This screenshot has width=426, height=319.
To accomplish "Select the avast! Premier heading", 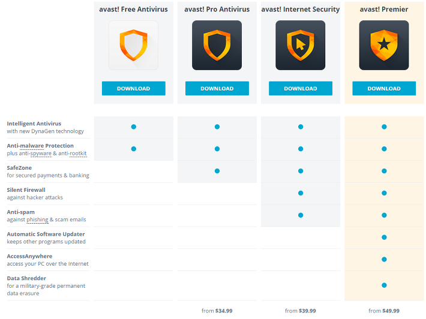I will [x=384, y=9].
